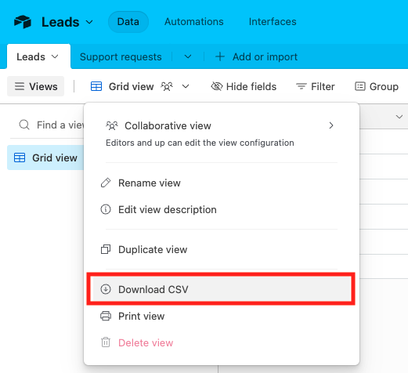This screenshot has width=408, height=373.
Task: Open the Automations section
Action: tap(194, 22)
